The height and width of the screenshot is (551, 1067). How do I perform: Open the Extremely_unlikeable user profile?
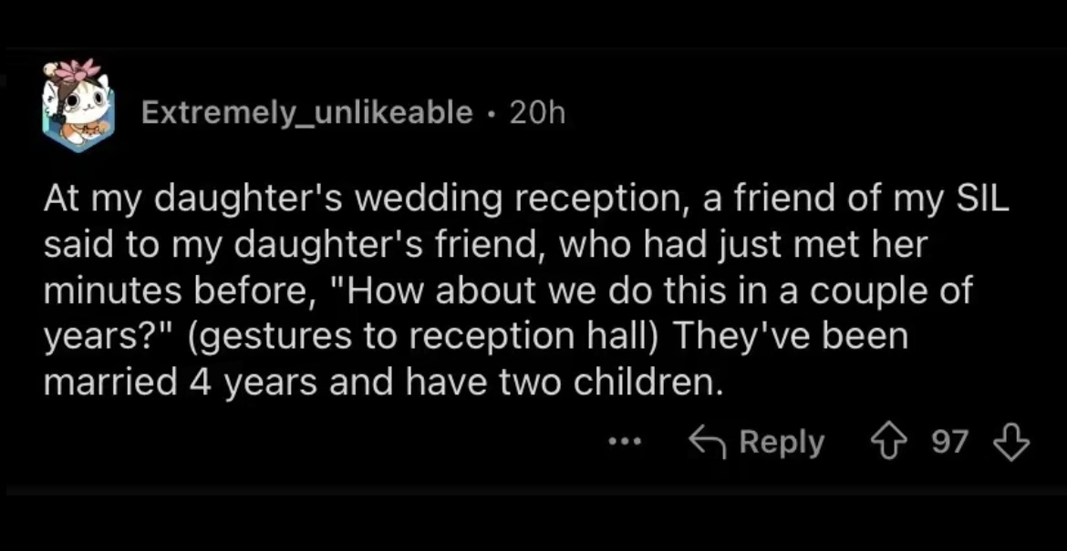(306, 112)
